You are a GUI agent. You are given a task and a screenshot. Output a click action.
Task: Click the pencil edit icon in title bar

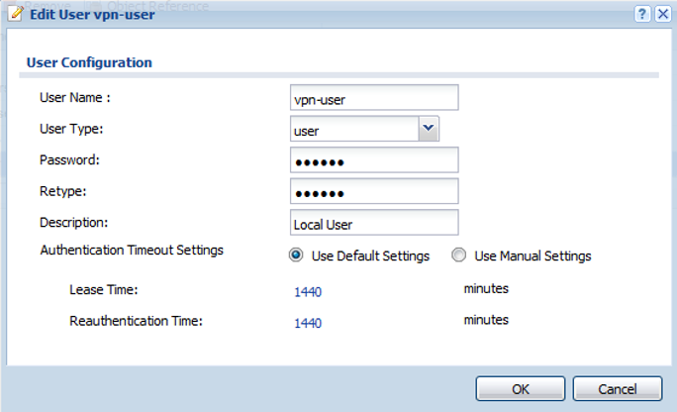[x=14, y=13]
